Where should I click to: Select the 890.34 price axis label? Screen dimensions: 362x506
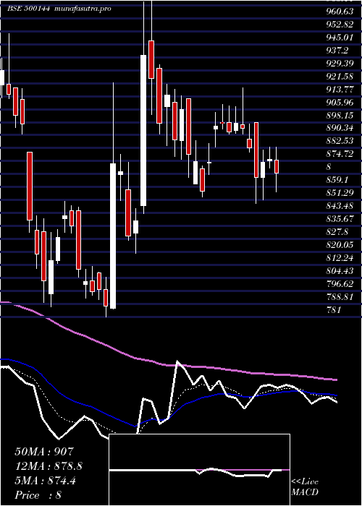[x=340, y=128]
